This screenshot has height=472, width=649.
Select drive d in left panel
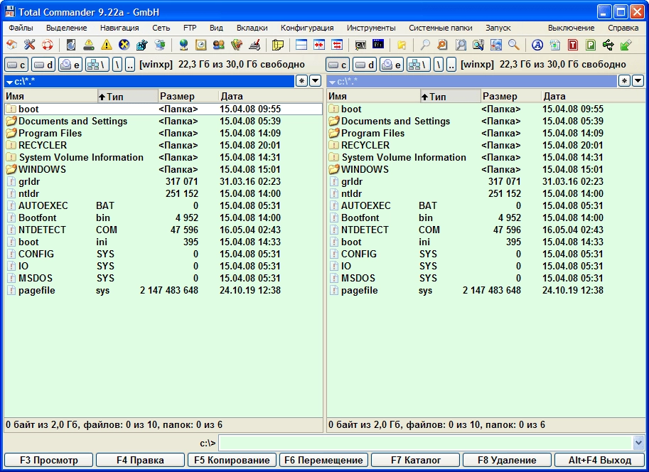(43, 65)
